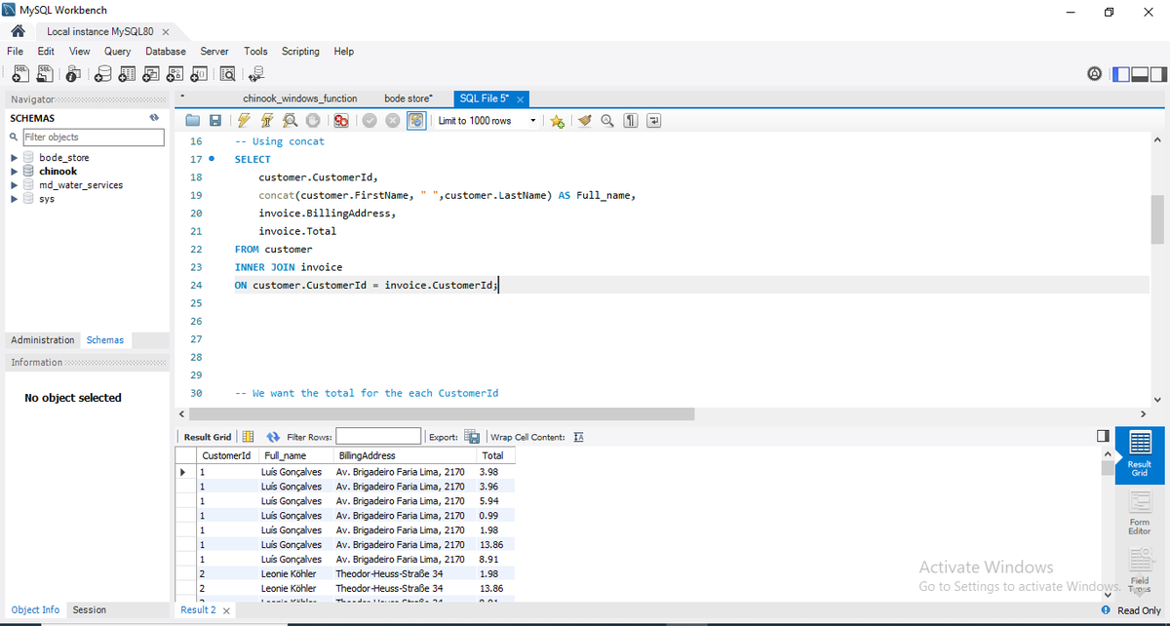The height and width of the screenshot is (626, 1170).
Task: Toggle bottom output panel visibility
Action: click(x=1140, y=73)
